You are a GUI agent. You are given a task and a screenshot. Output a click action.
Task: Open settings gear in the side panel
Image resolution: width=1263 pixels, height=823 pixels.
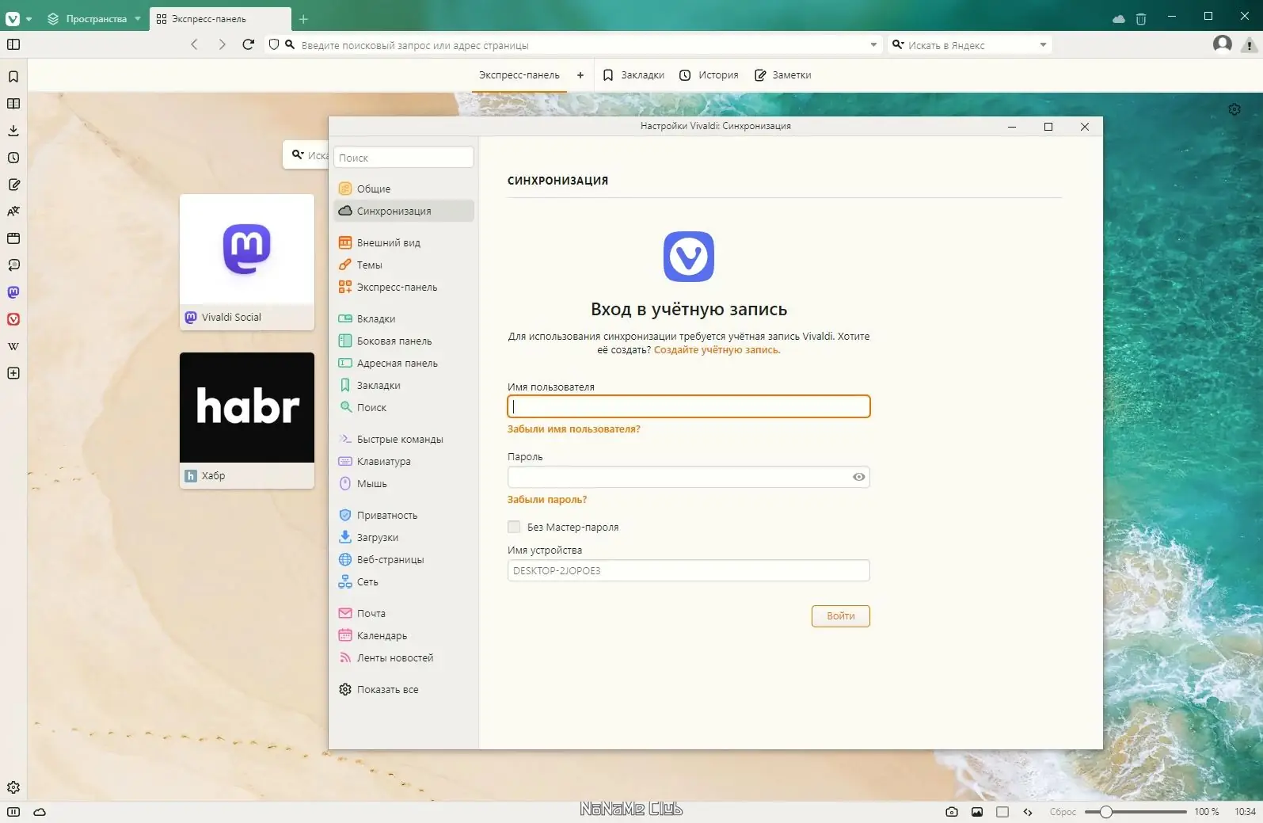click(13, 787)
